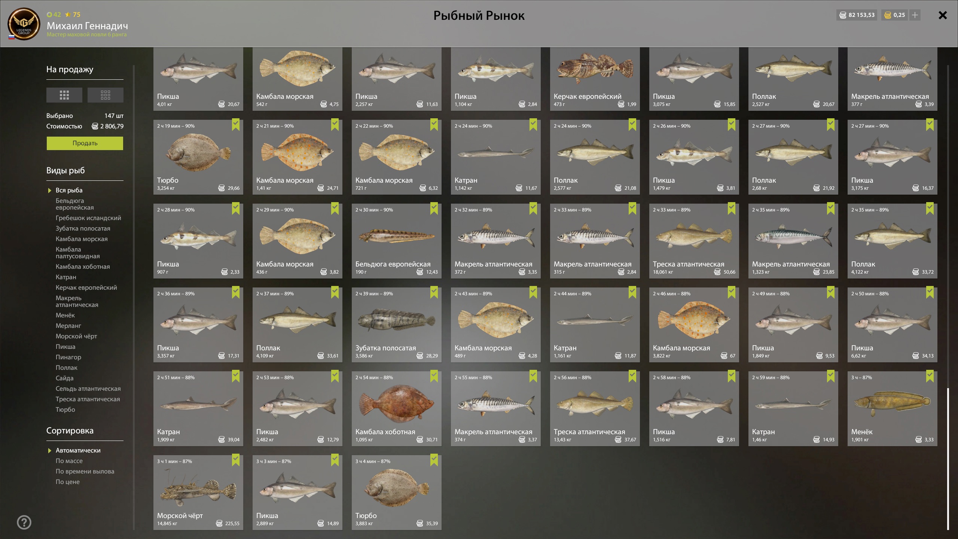Filter fish by Зубатка полосатая
This screenshot has height=539, width=958.
coord(83,228)
